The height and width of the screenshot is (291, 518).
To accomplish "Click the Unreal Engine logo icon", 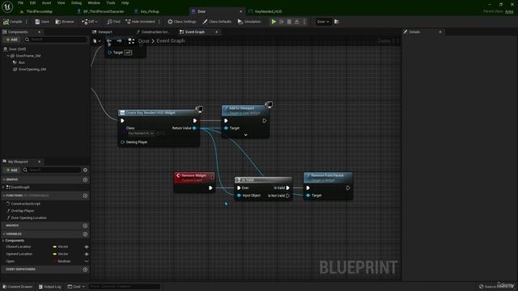I will pyautogui.click(x=7, y=6).
